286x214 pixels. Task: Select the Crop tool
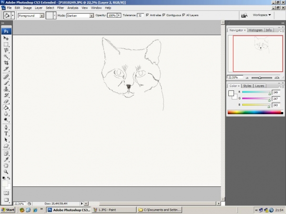tap(6, 63)
